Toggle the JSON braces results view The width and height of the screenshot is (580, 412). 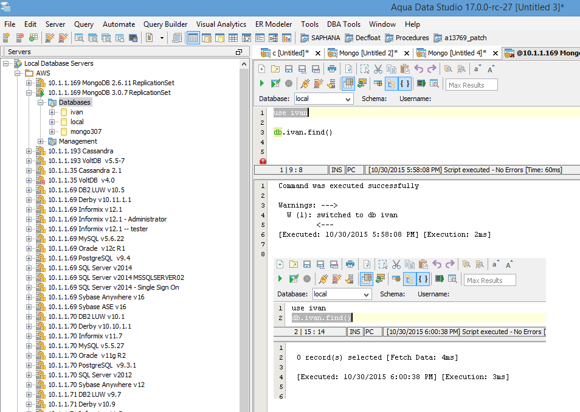(x=405, y=83)
